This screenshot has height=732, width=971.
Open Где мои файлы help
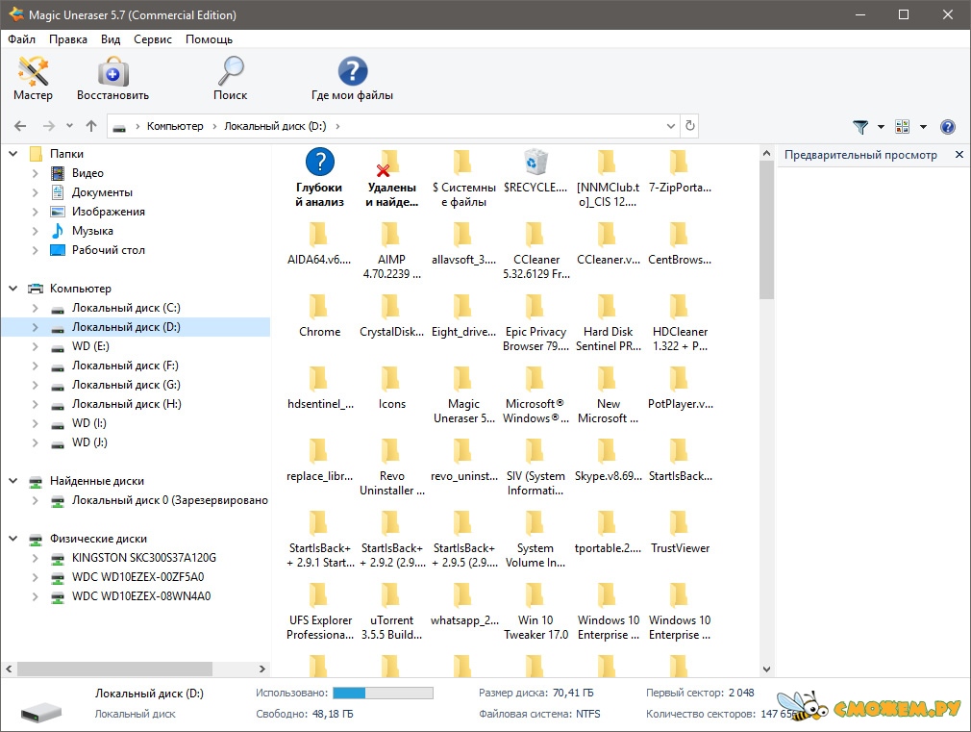click(352, 79)
